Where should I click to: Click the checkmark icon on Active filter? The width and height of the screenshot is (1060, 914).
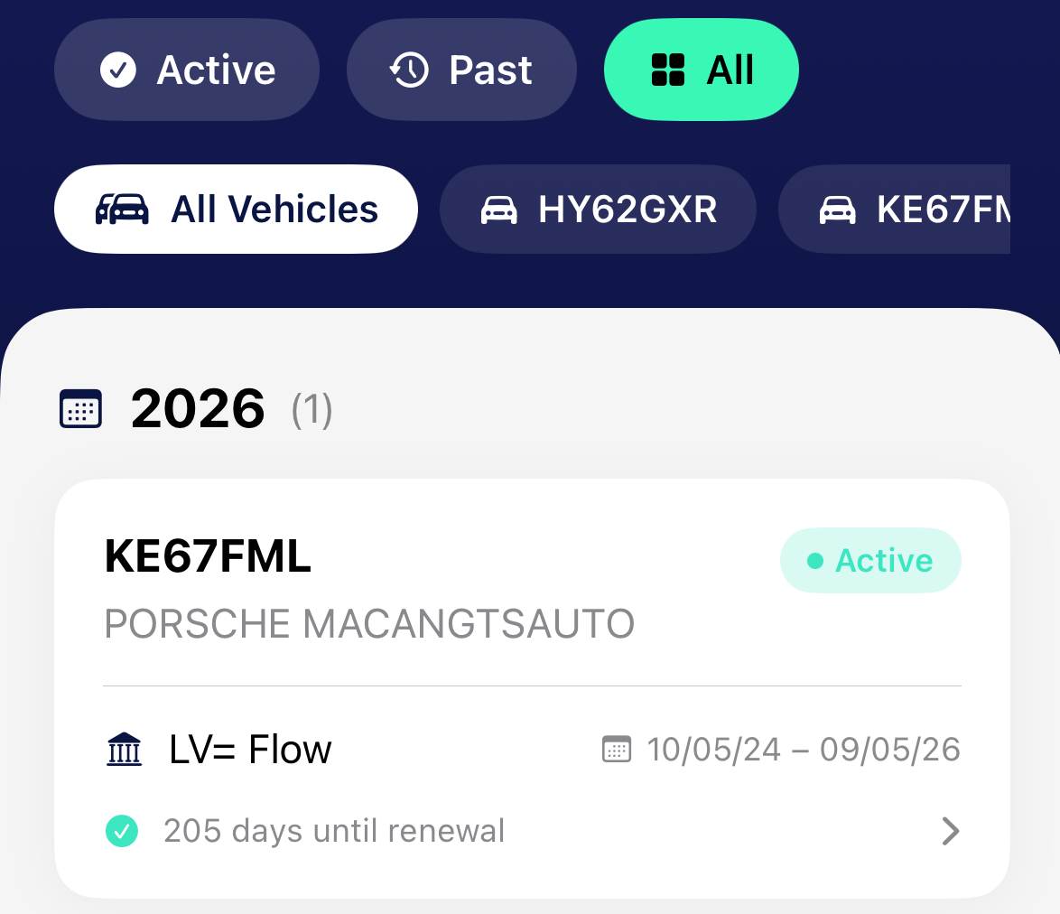[118, 70]
